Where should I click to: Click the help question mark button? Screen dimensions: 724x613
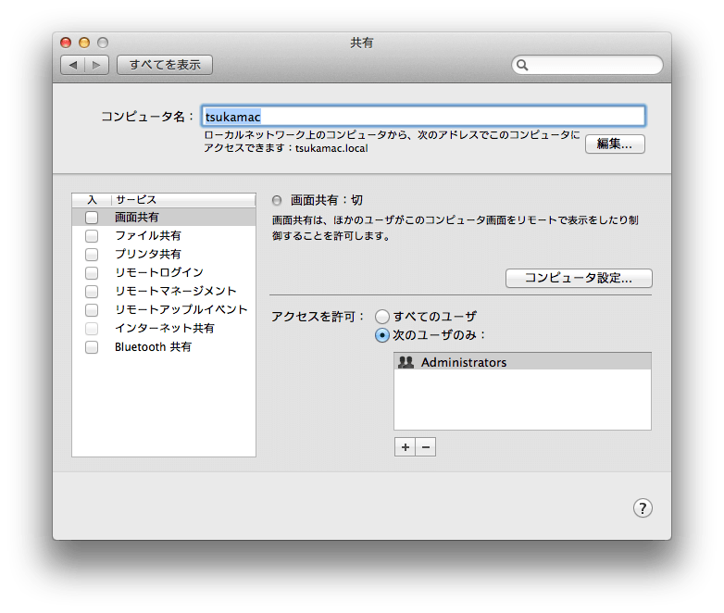pos(643,507)
